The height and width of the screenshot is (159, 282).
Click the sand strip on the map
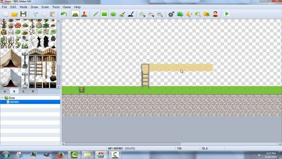click(x=181, y=68)
